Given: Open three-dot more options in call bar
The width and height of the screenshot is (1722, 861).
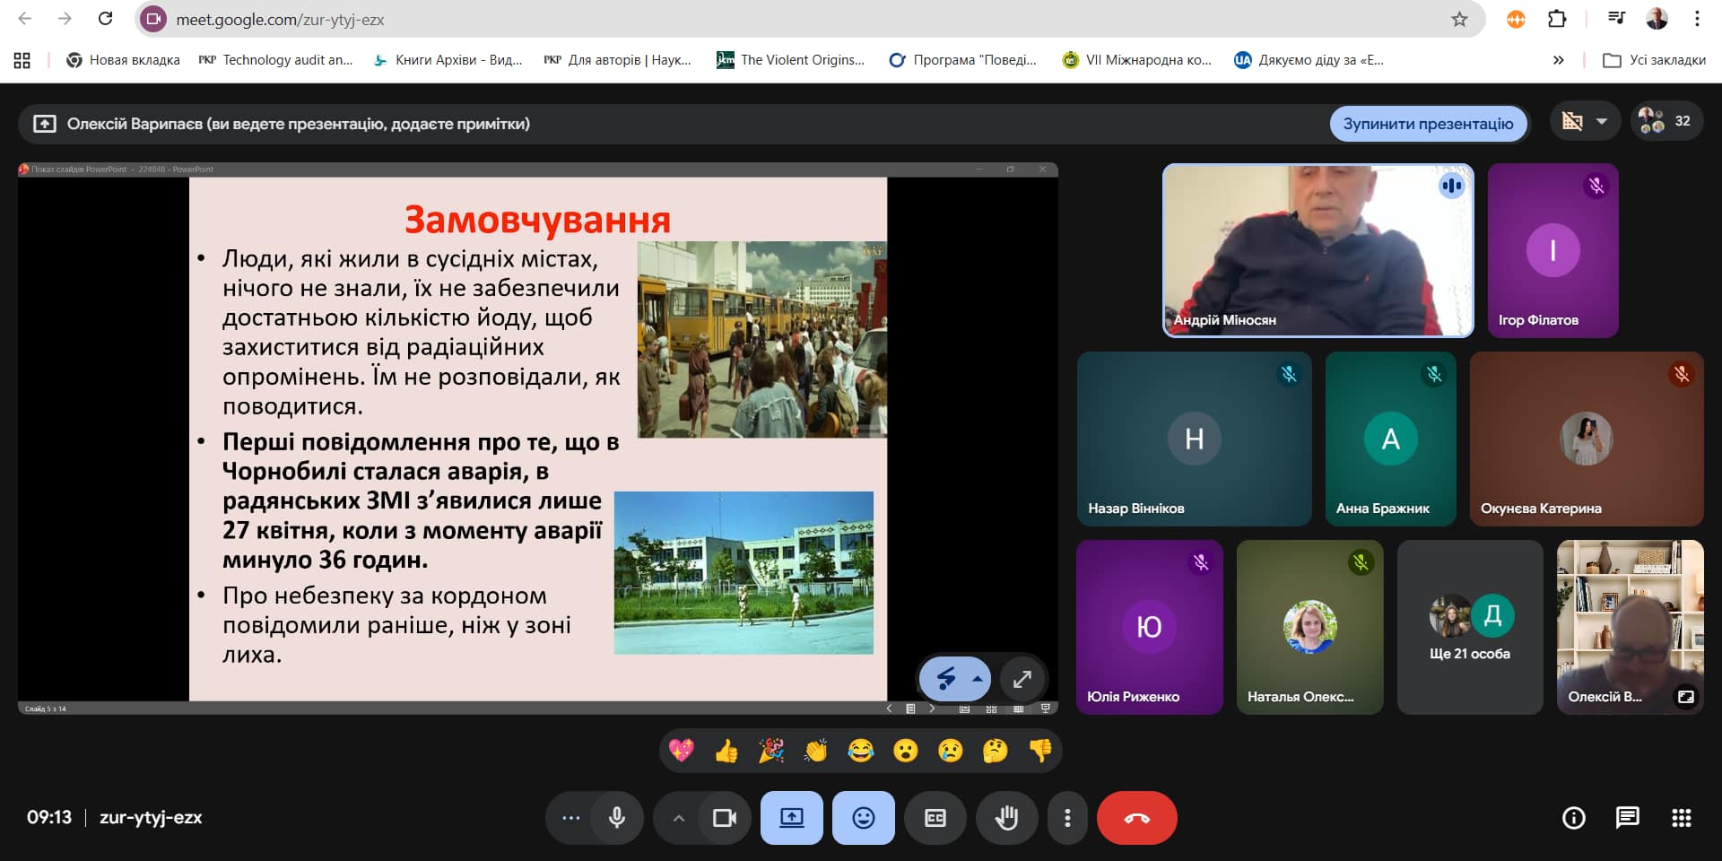Looking at the screenshot, I should click(1066, 818).
